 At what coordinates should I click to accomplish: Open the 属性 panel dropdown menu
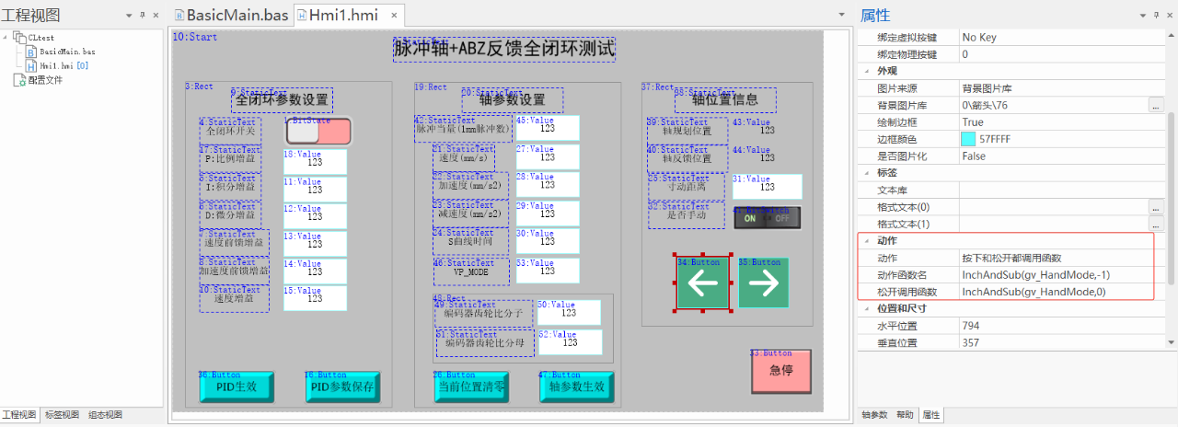point(1143,16)
